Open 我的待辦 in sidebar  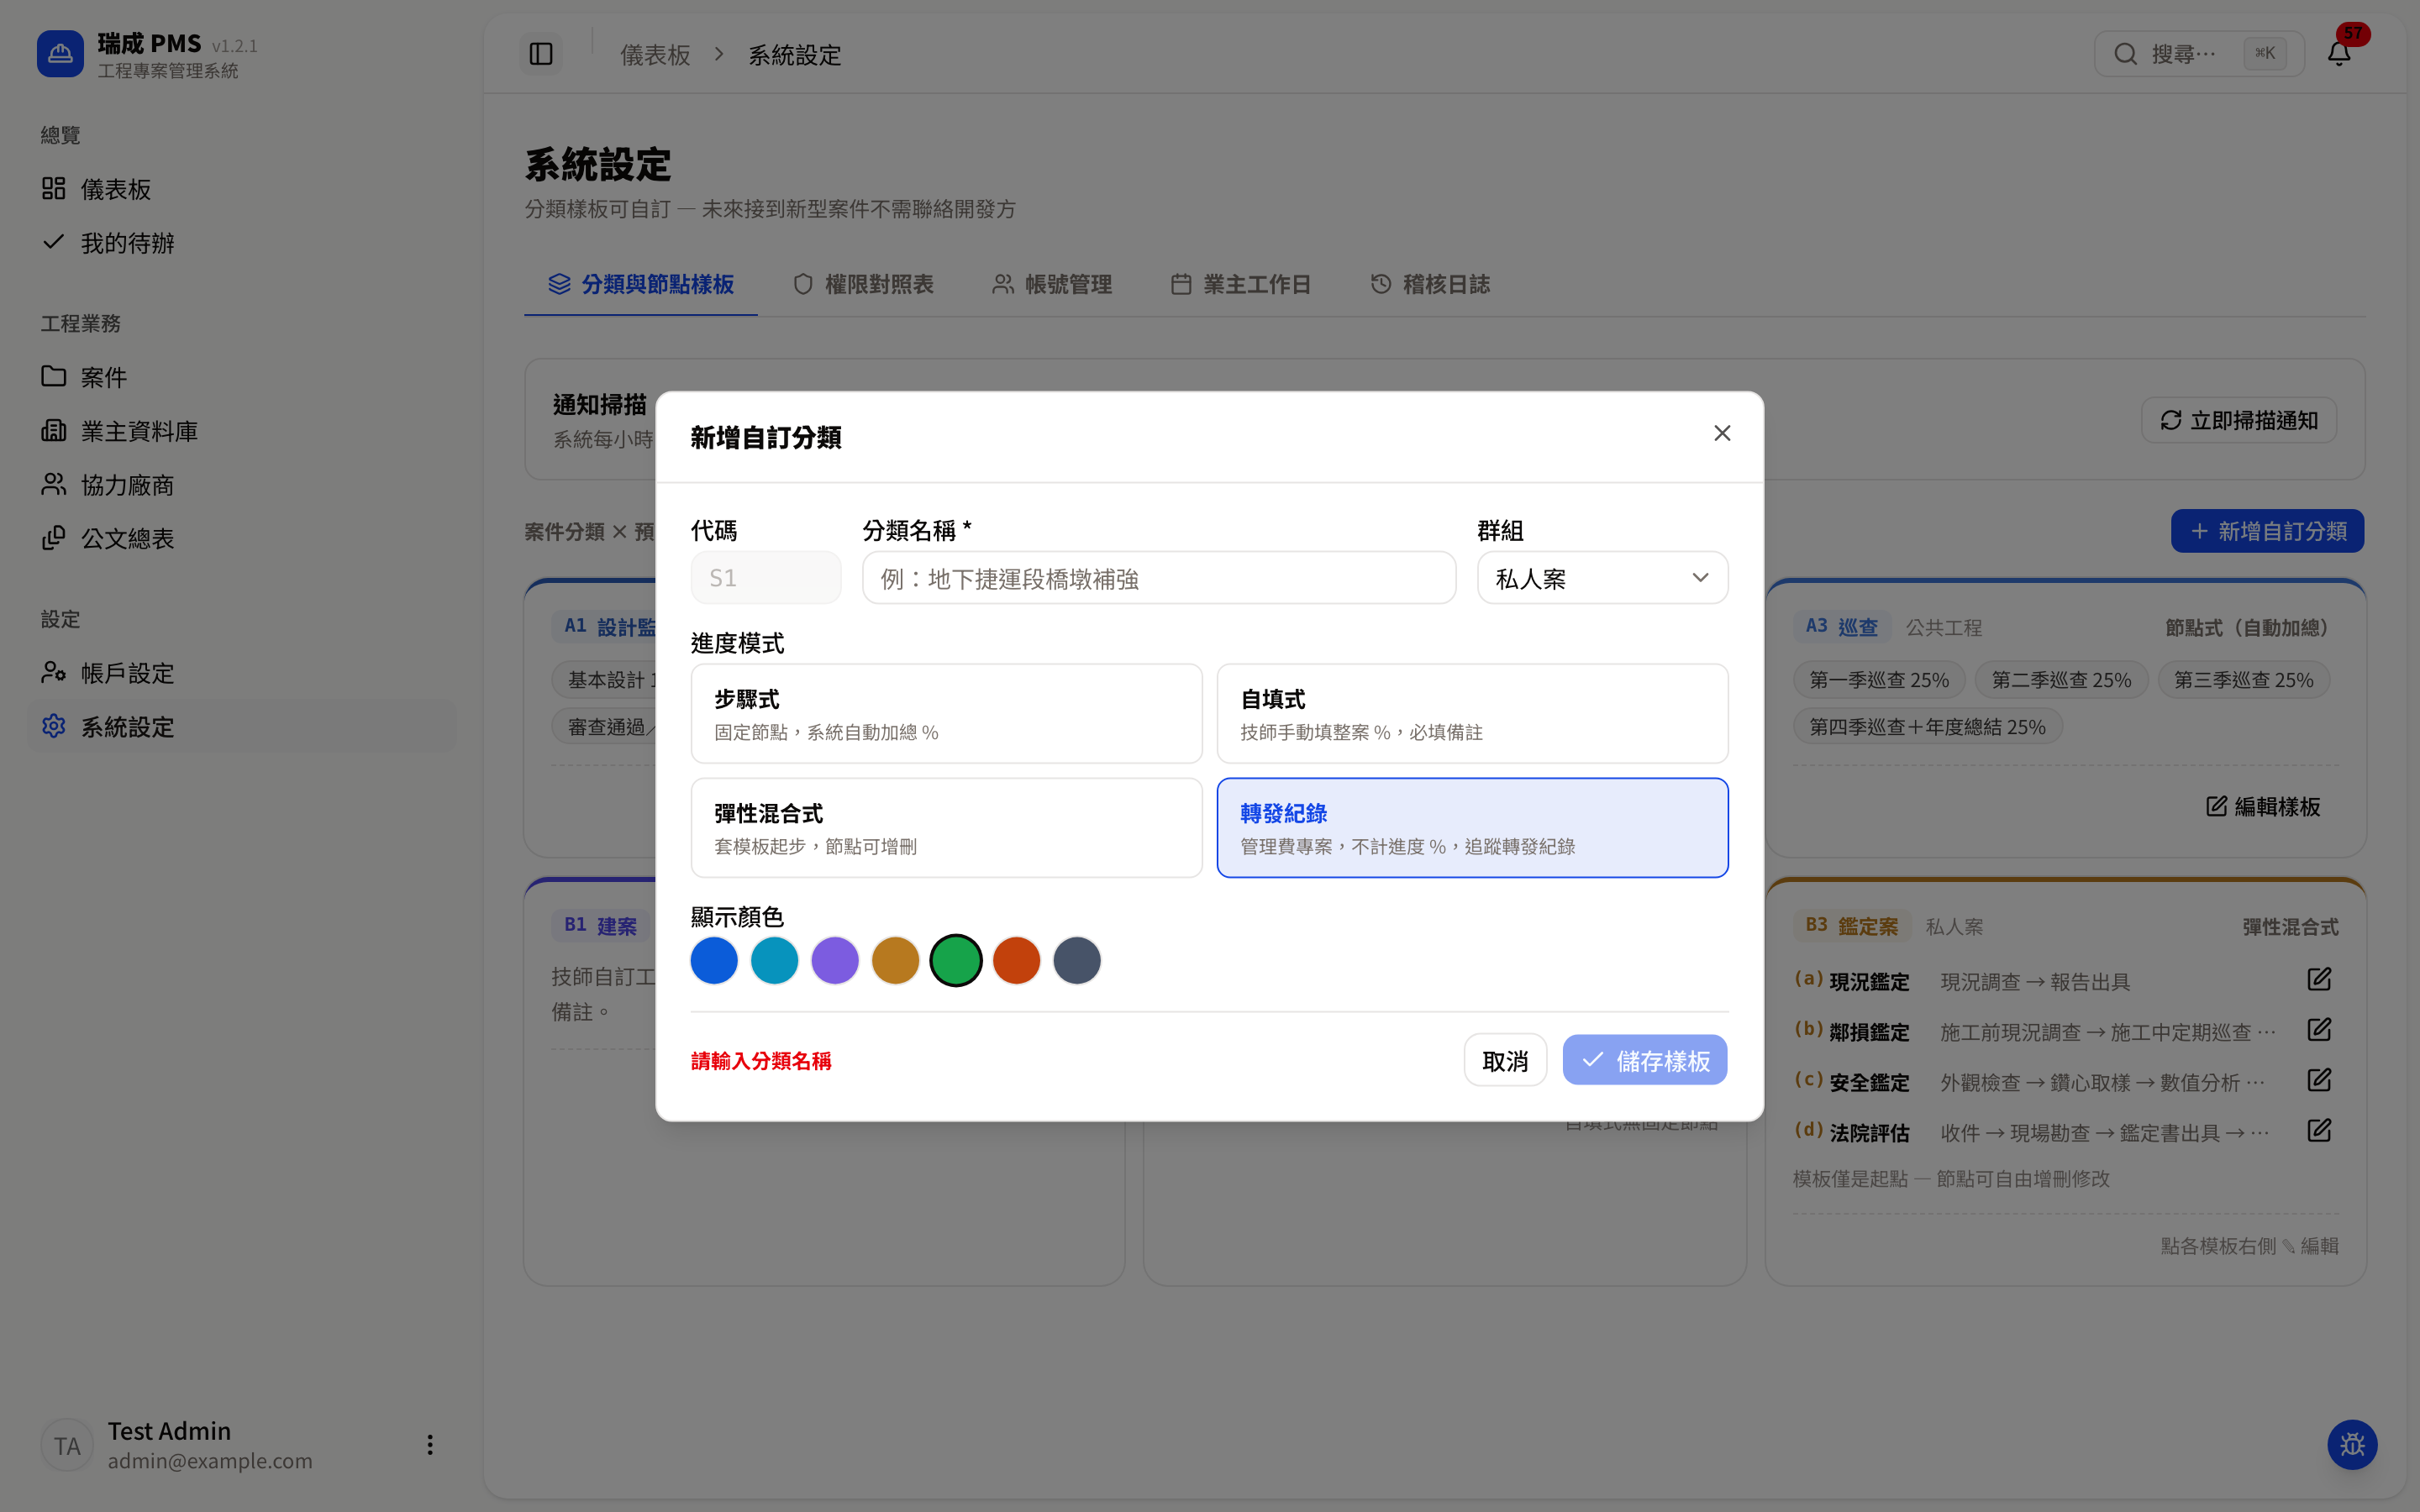click(242, 243)
